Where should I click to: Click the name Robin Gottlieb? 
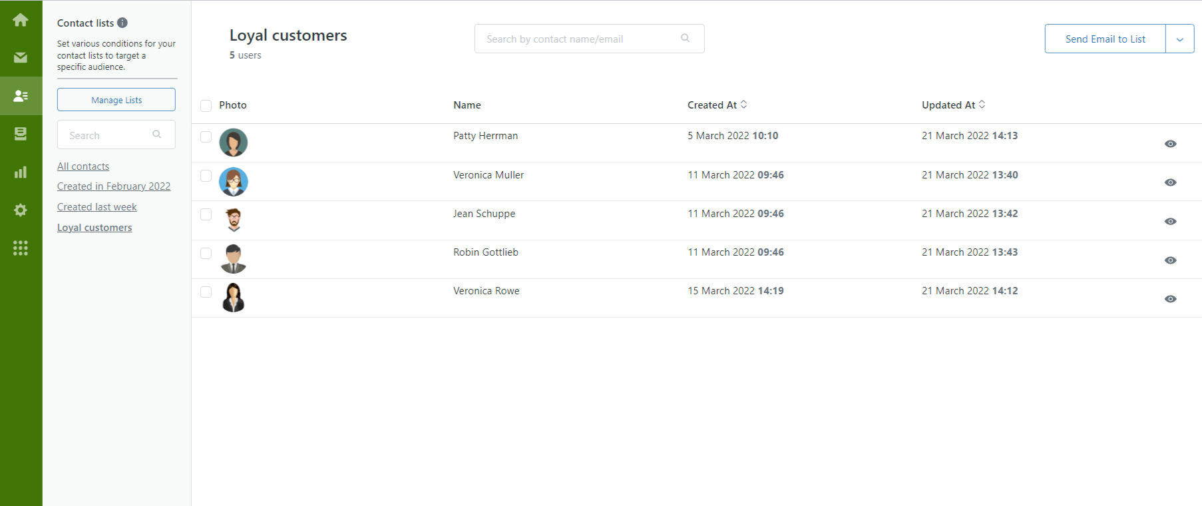coord(486,252)
